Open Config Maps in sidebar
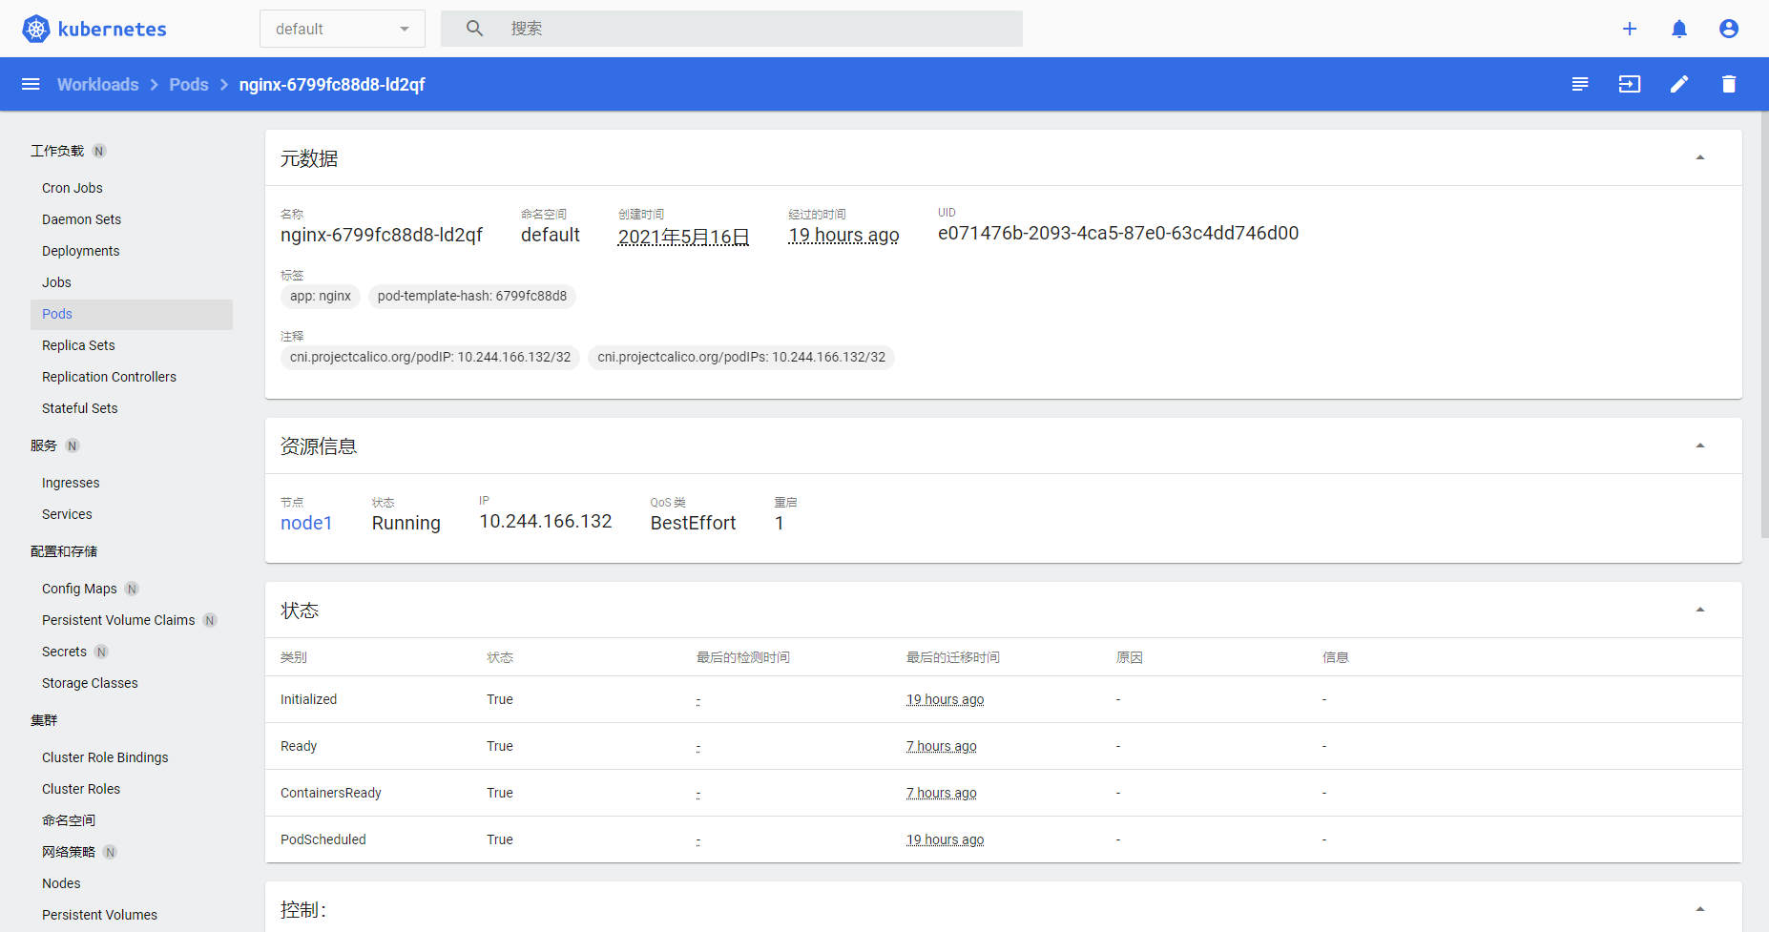This screenshot has height=932, width=1769. (x=79, y=589)
